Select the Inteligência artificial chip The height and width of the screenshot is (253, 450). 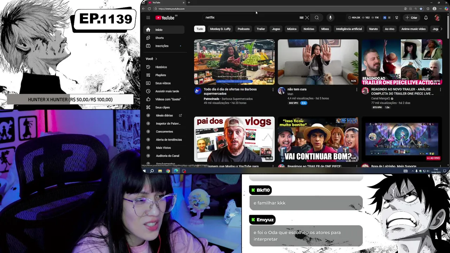click(349, 29)
